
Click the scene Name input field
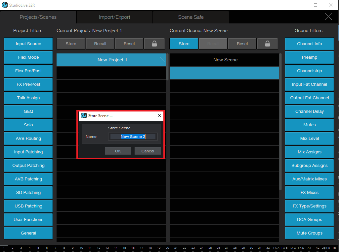tap(133, 137)
